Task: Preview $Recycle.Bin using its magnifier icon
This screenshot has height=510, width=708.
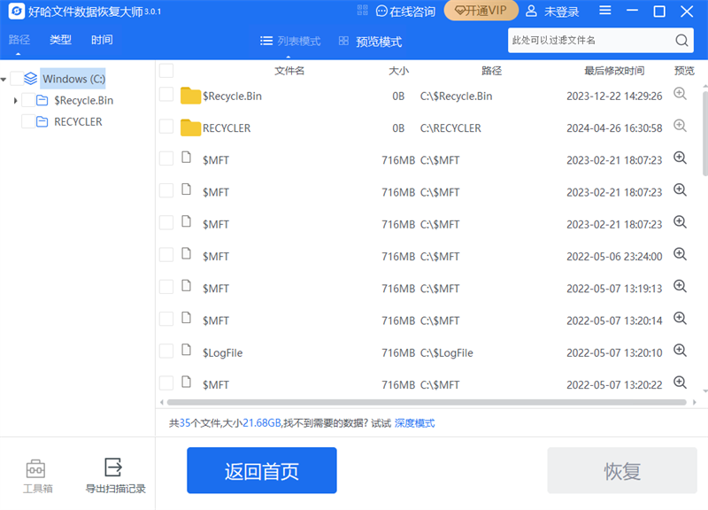Action: 681,94
